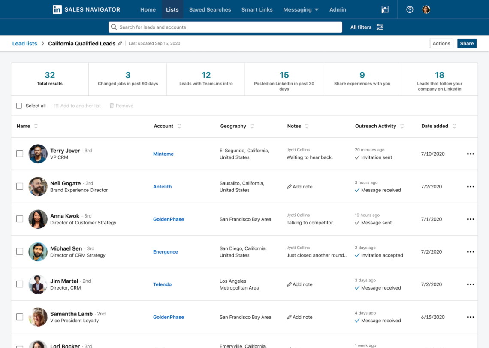Select the checkbox for Anna Kwok
Image resolution: width=489 pixels, height=348 pixels.
[19, 219]
